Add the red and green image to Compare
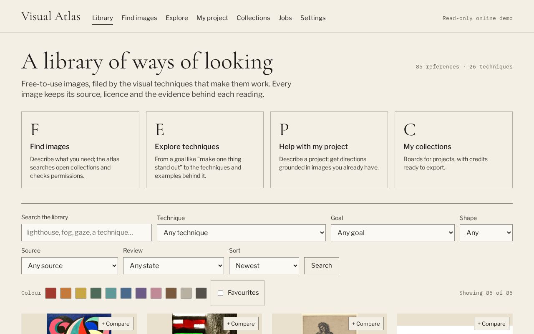534x334 pixels. pos(241,324)
